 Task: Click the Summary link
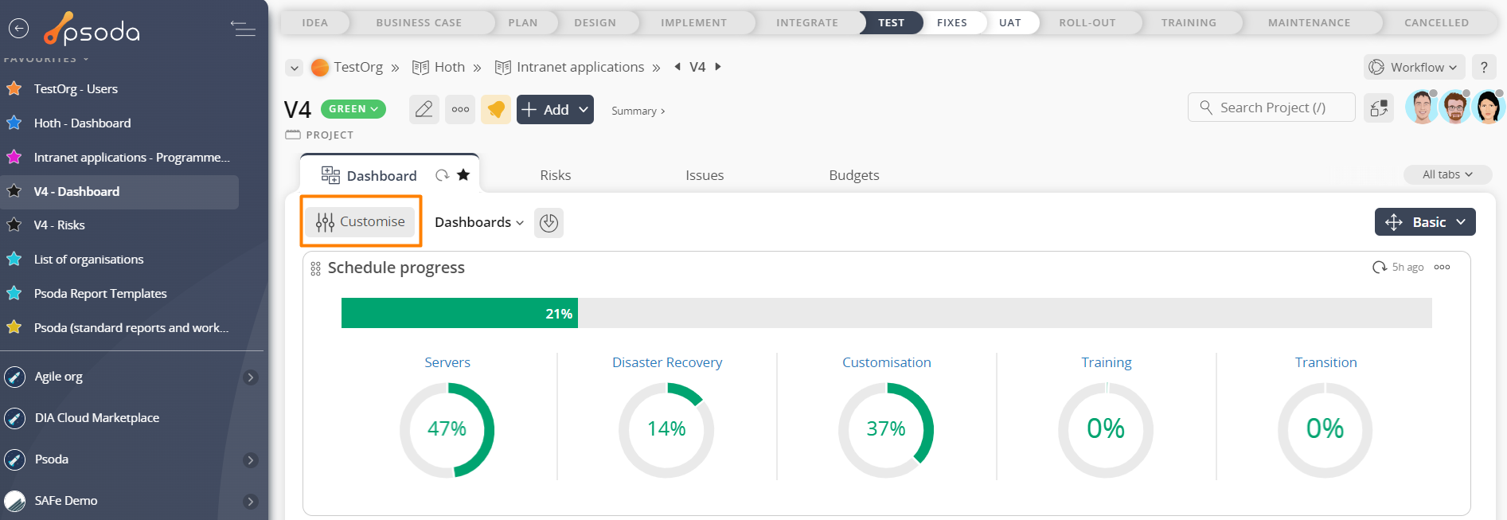pos(638,111)
